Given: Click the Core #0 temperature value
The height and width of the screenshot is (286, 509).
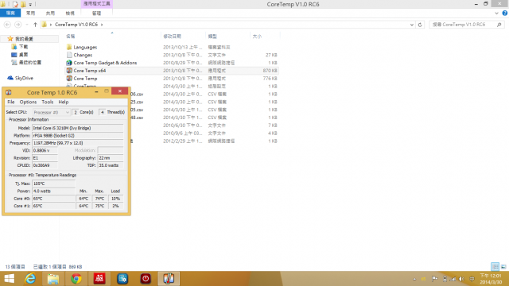Looking at the screenshot, I should pos(53,199).
